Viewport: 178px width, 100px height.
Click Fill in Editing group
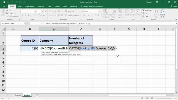[145, 13]
